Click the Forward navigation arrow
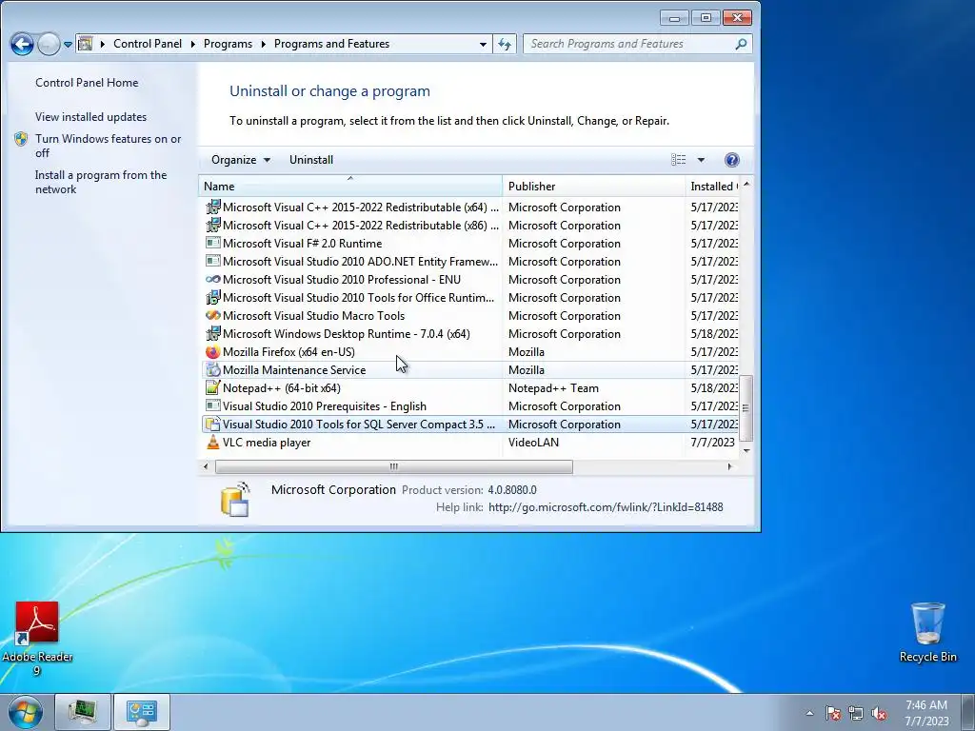Screen dimensions: 975x731 [x=49, y=44]
